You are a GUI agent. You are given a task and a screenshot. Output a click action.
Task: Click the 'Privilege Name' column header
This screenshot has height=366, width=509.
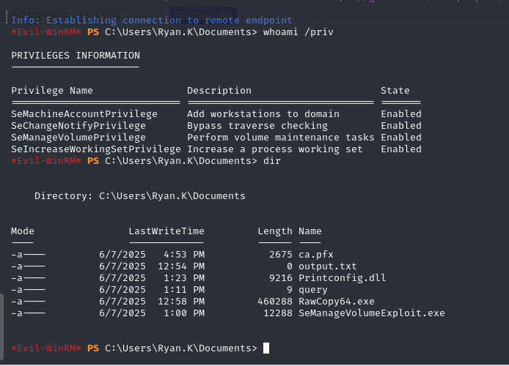[x=52, y=91]
